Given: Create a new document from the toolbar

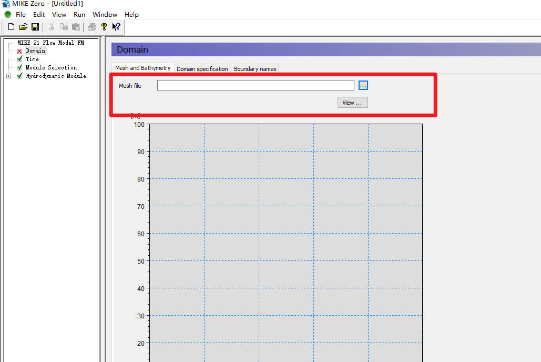Looking at the screenshot, I should pos(11,27).
